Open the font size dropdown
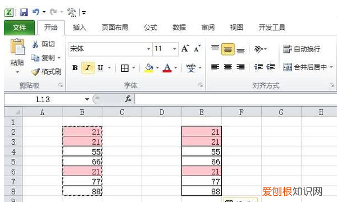This screenshot has height=202, width=337. [175, 49]
